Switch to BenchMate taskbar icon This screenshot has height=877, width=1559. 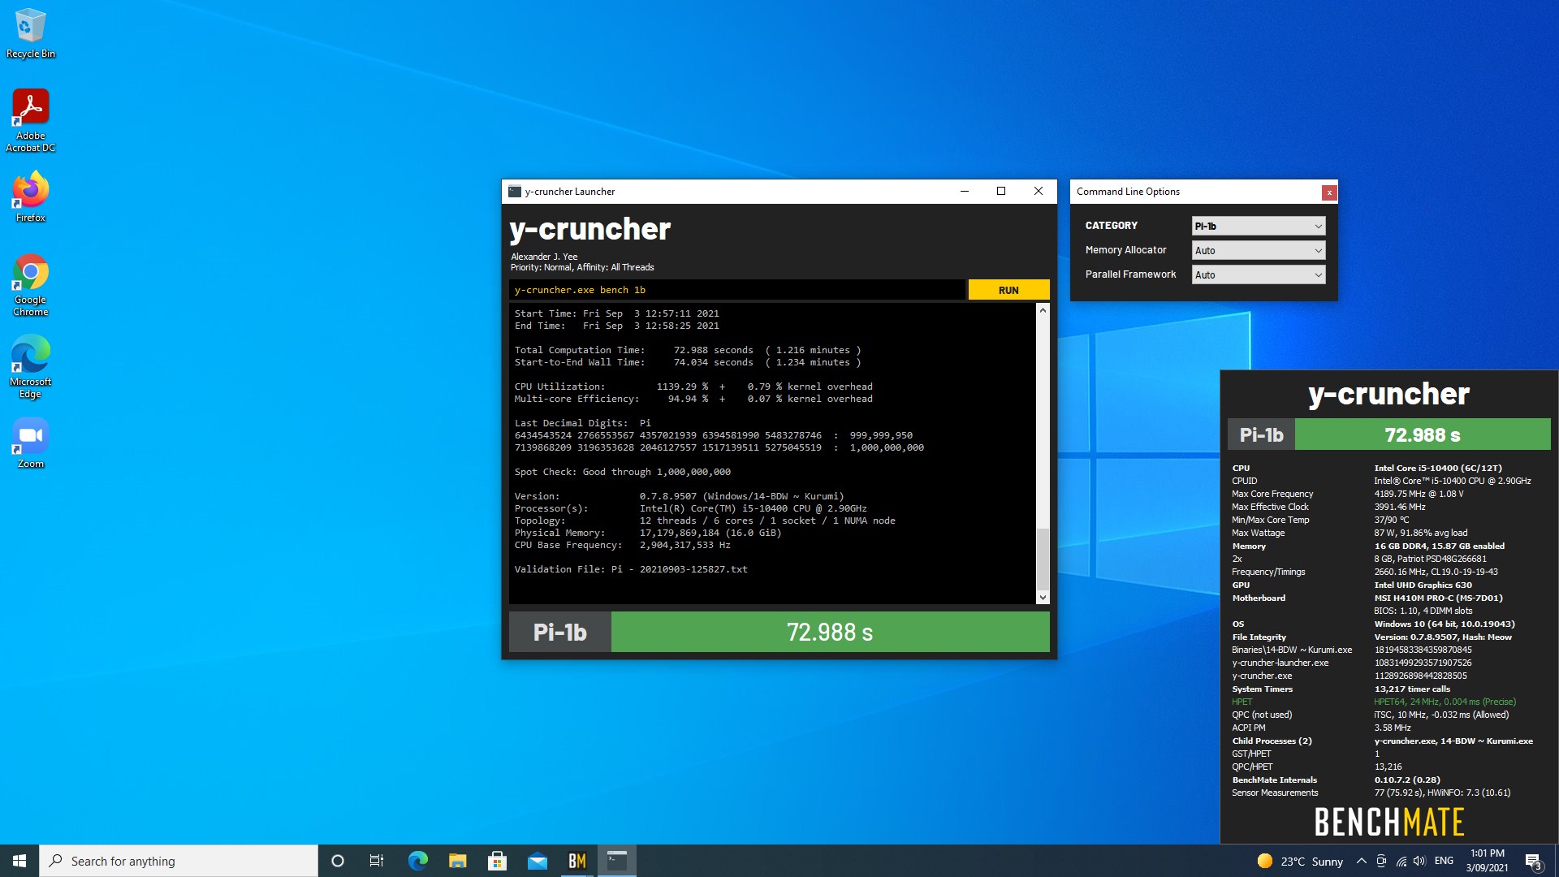coord(577,861)
